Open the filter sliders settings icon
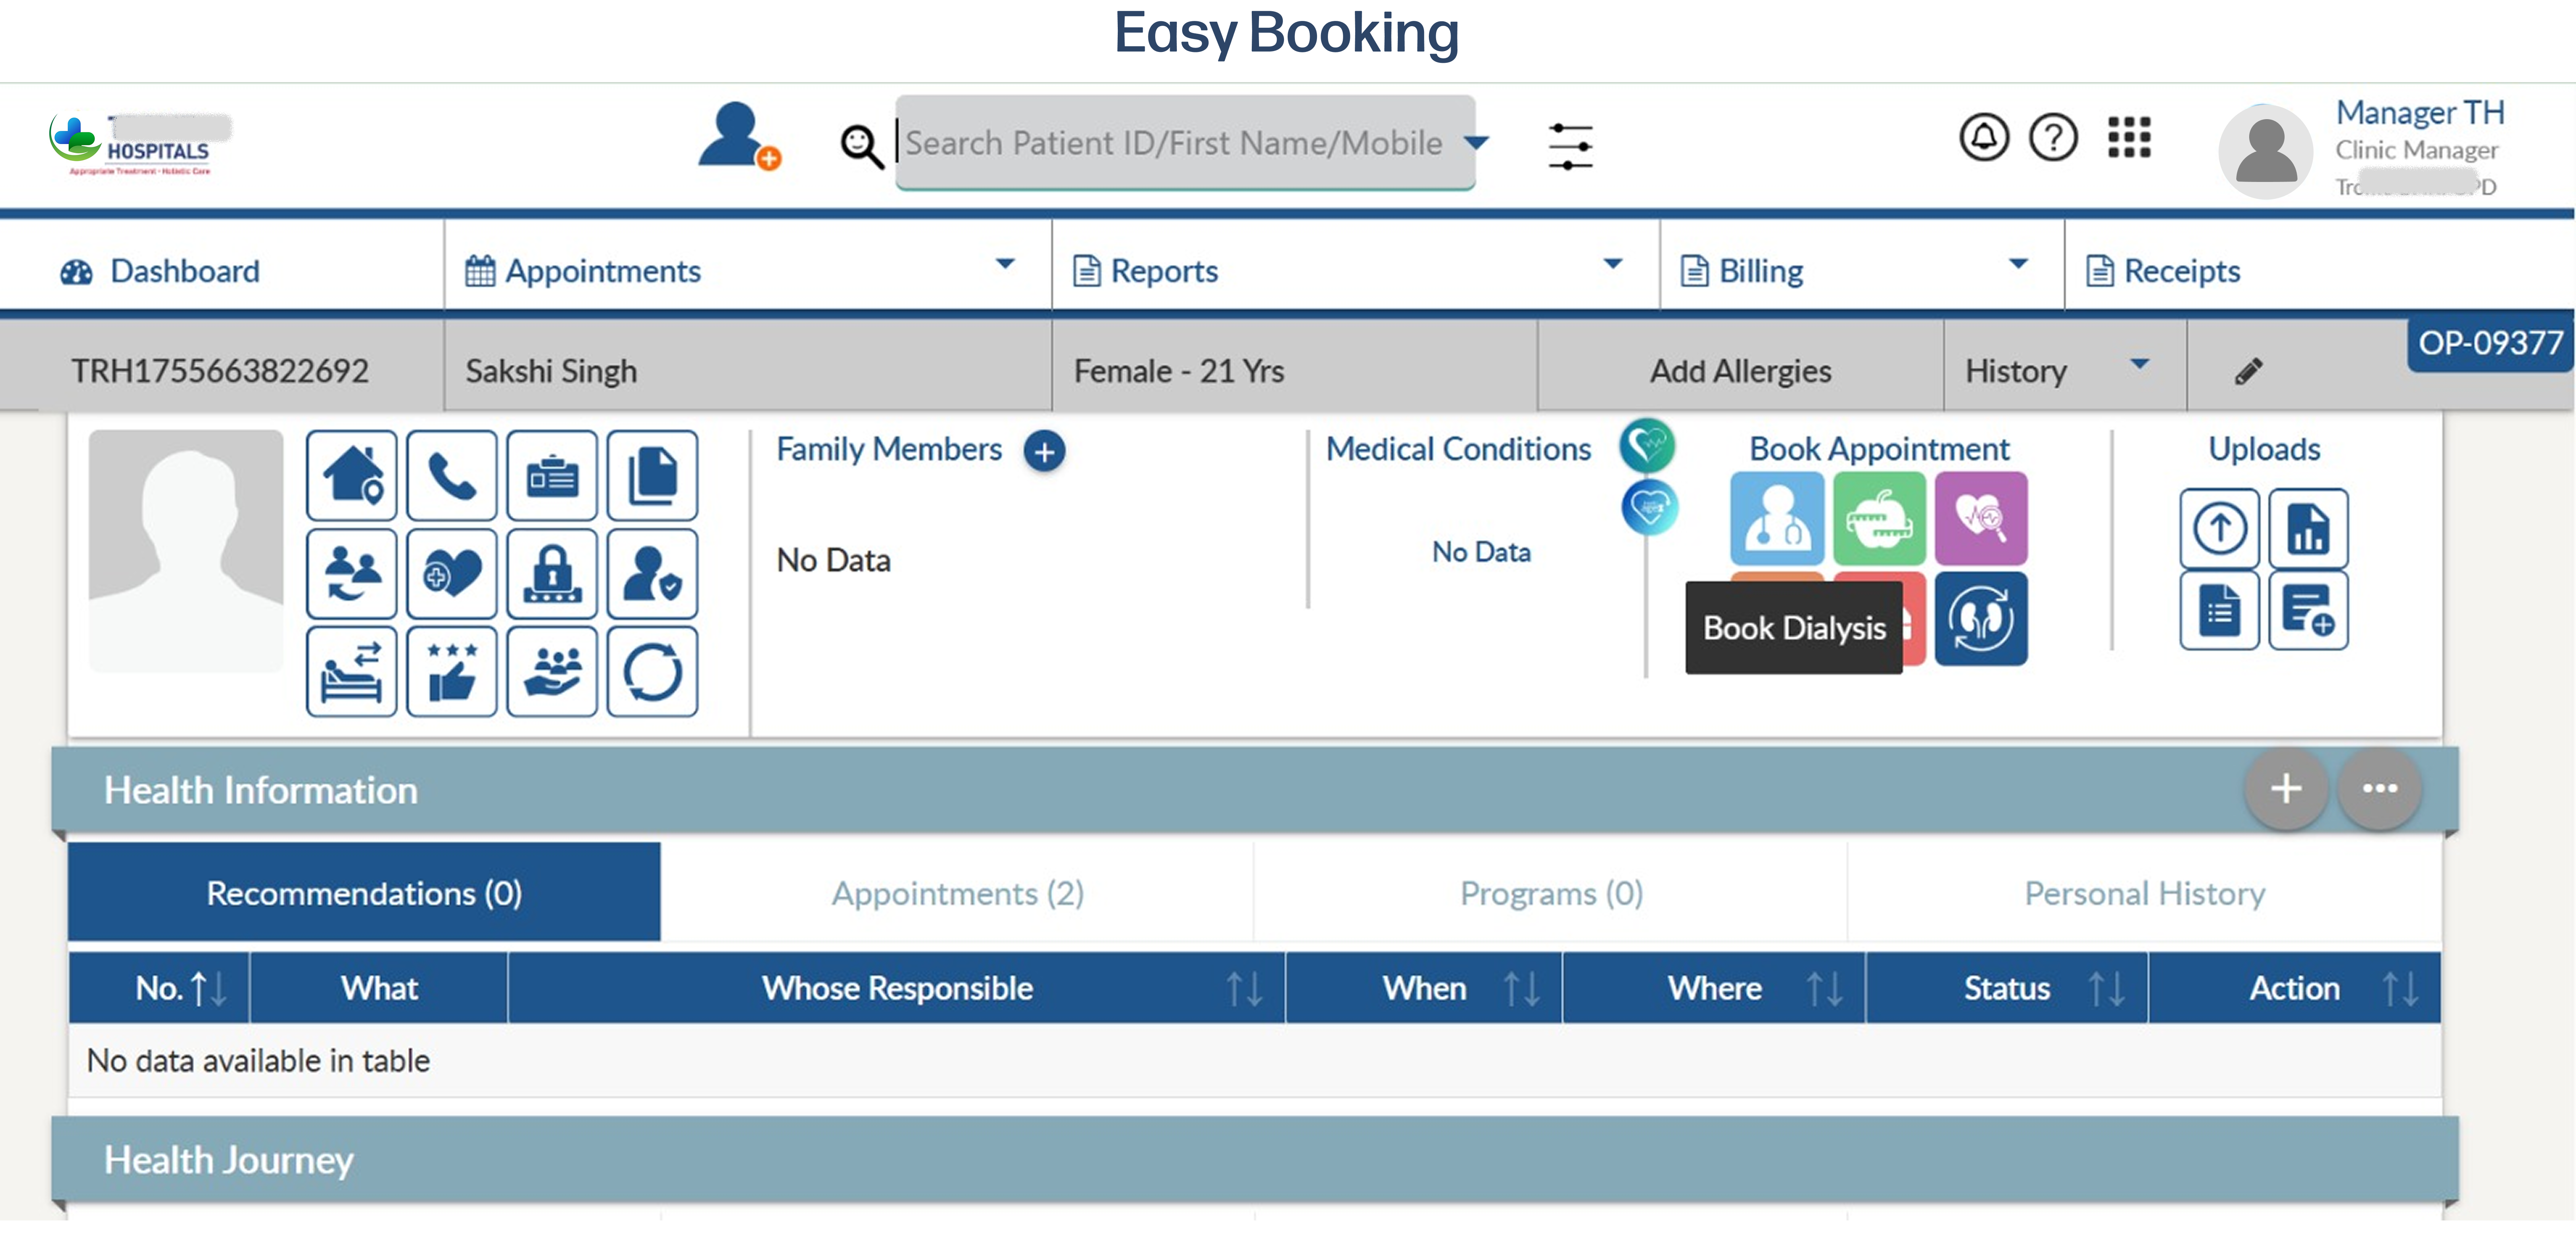The height and width of the screenshot is (1243, 2576). (x=1570, y=146)
